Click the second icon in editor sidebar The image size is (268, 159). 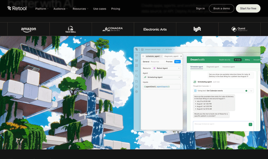(137, 60)
